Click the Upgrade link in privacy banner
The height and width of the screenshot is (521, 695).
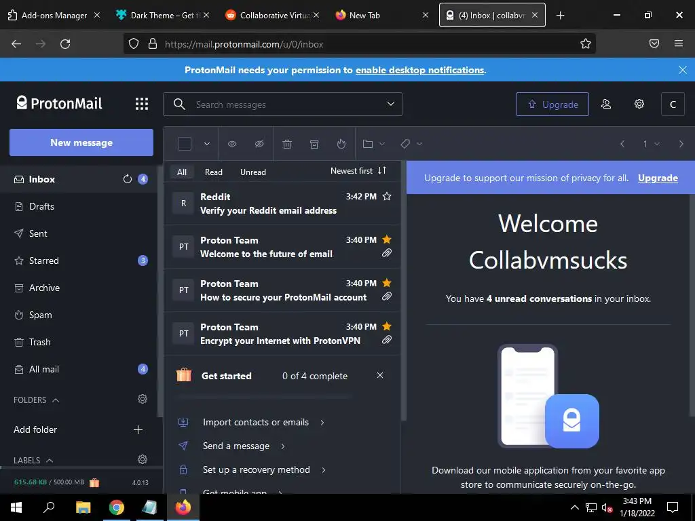coord(658,178)
